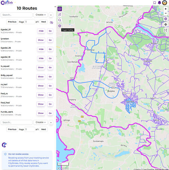This screenshot has height=170, width=169.
Task: Go to next page at top
Action: point(44,22)
